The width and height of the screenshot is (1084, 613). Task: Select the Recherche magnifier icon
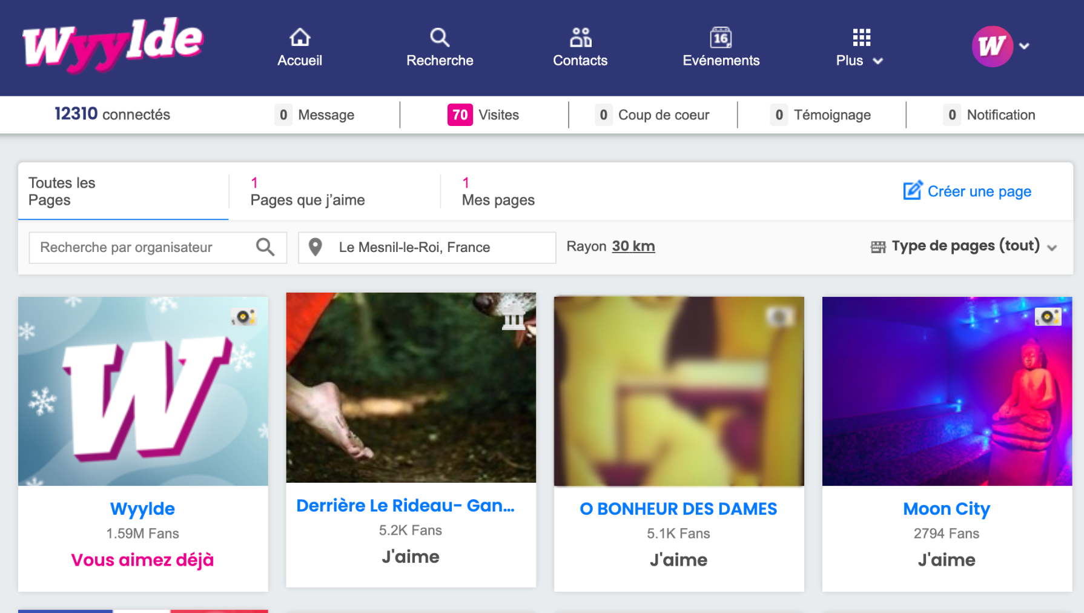[x=440, y=37]
